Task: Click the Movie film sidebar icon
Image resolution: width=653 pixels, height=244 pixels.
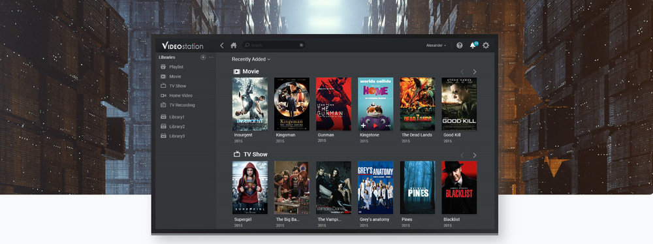Action: [x=163, y=76]
